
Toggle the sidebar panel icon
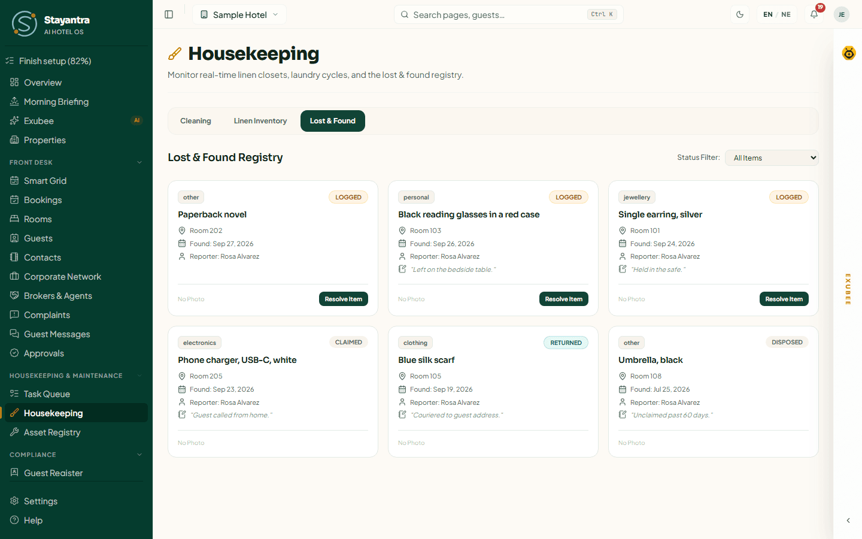tap(169, 14)
